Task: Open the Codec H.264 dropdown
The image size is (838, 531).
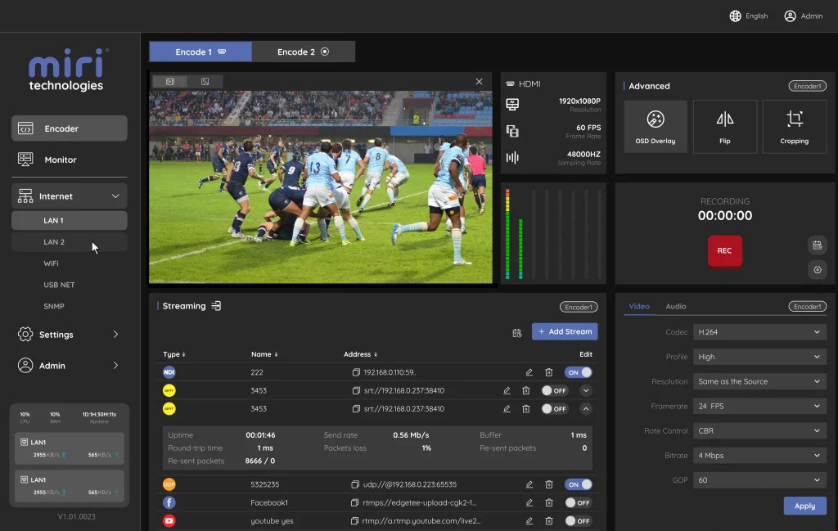Action: 759,332
